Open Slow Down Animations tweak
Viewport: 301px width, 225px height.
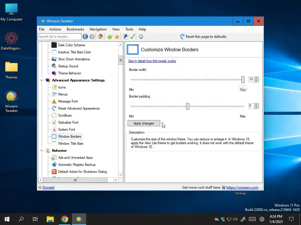[x=74, y=59]
